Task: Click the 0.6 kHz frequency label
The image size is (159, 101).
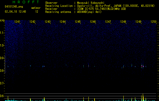Action: [2, 96]
